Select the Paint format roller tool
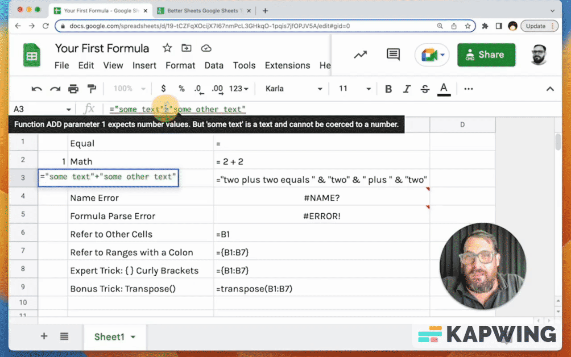Screen dimensions: 571x357 [x=91, y=89]
